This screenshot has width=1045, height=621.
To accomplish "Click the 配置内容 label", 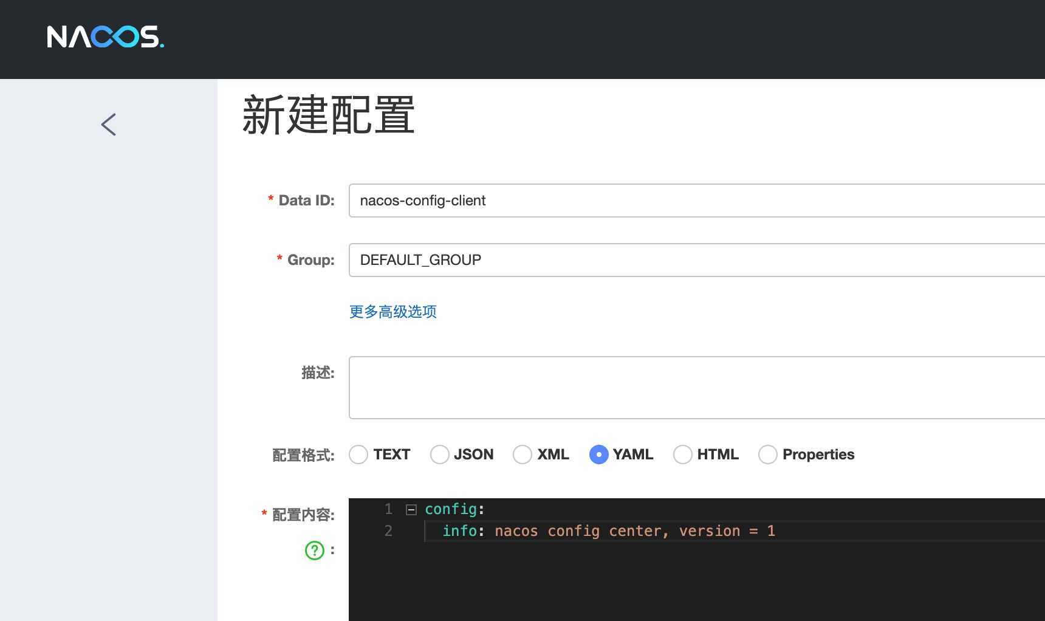I will [x=303, y=515].
